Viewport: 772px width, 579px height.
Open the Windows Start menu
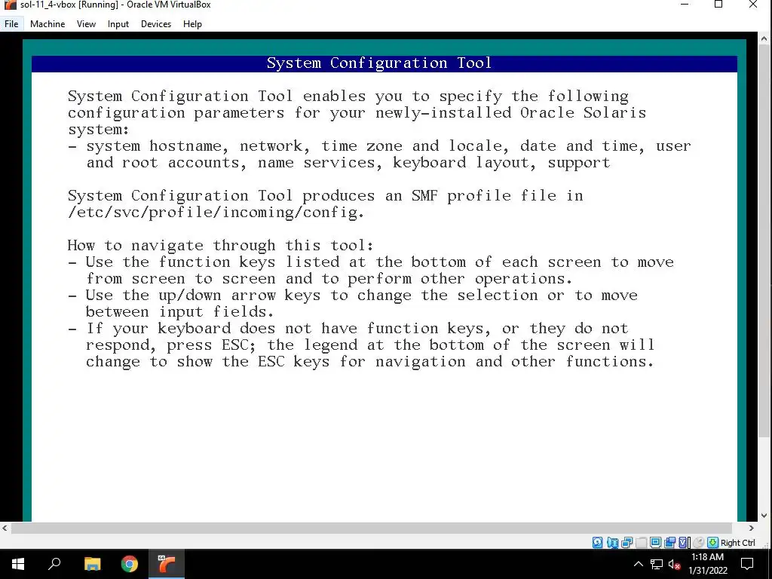[18, 564]
